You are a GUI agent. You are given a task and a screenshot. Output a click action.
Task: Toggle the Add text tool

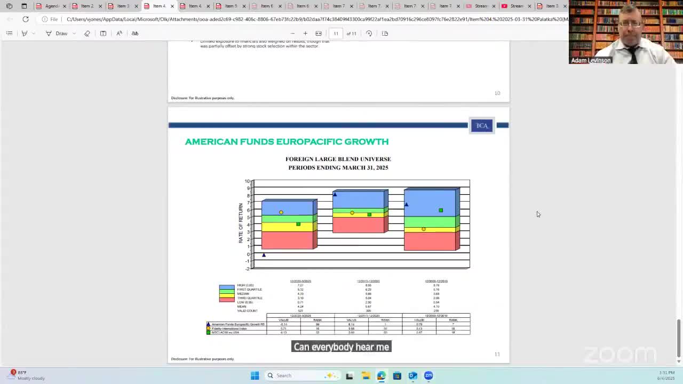tap(103, 33)
